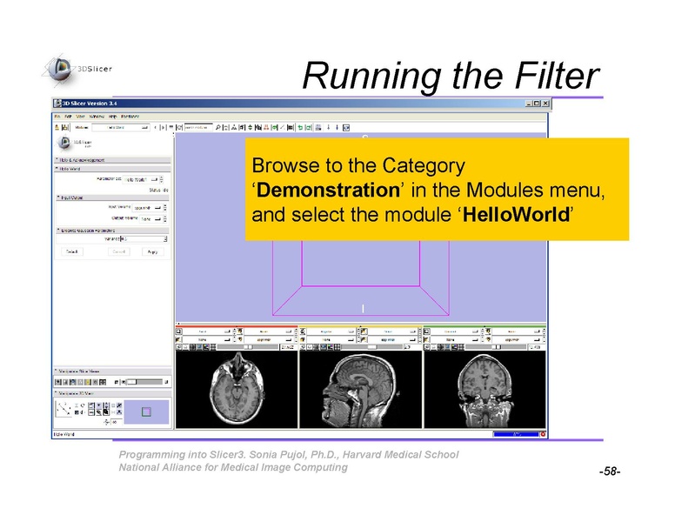Move the green coronal slice slider
This screenshot has width=675, height=522.
(x=496, y=347)
